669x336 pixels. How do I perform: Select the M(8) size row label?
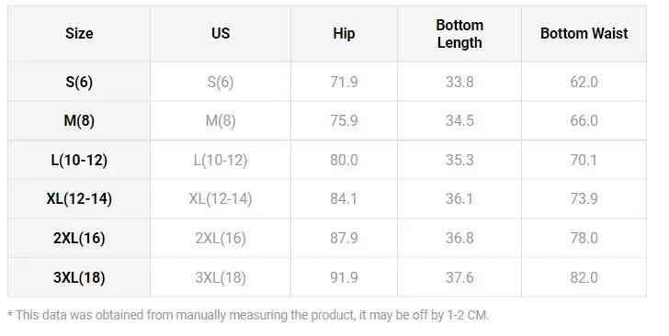coord(79,120)
